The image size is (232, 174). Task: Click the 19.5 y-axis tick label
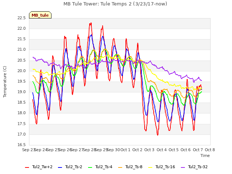coord(22,82)
